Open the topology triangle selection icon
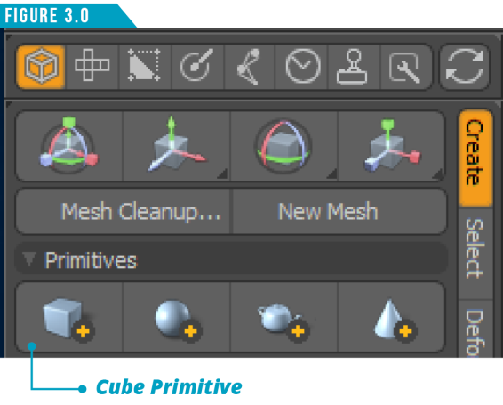The height and width of the screenshot is (405, 503). point(144,66)
